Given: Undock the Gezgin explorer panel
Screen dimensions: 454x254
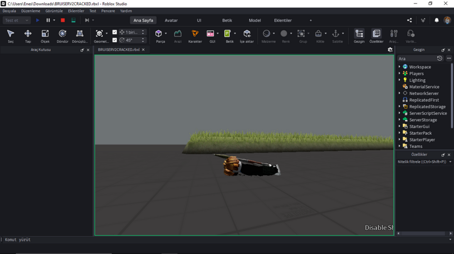Looking at the screenshot, I should [443, 50].
